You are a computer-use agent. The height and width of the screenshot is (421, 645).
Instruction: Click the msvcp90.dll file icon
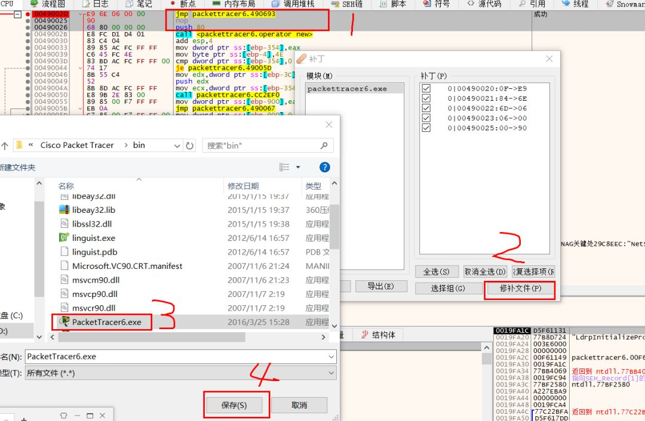click(x=64, y=294)
